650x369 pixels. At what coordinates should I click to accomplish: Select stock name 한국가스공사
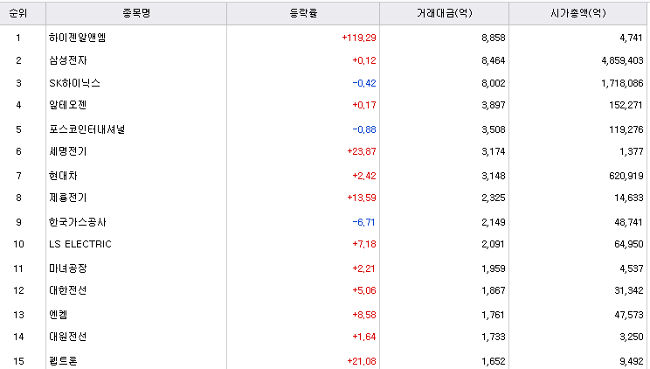tap(77, 222)
